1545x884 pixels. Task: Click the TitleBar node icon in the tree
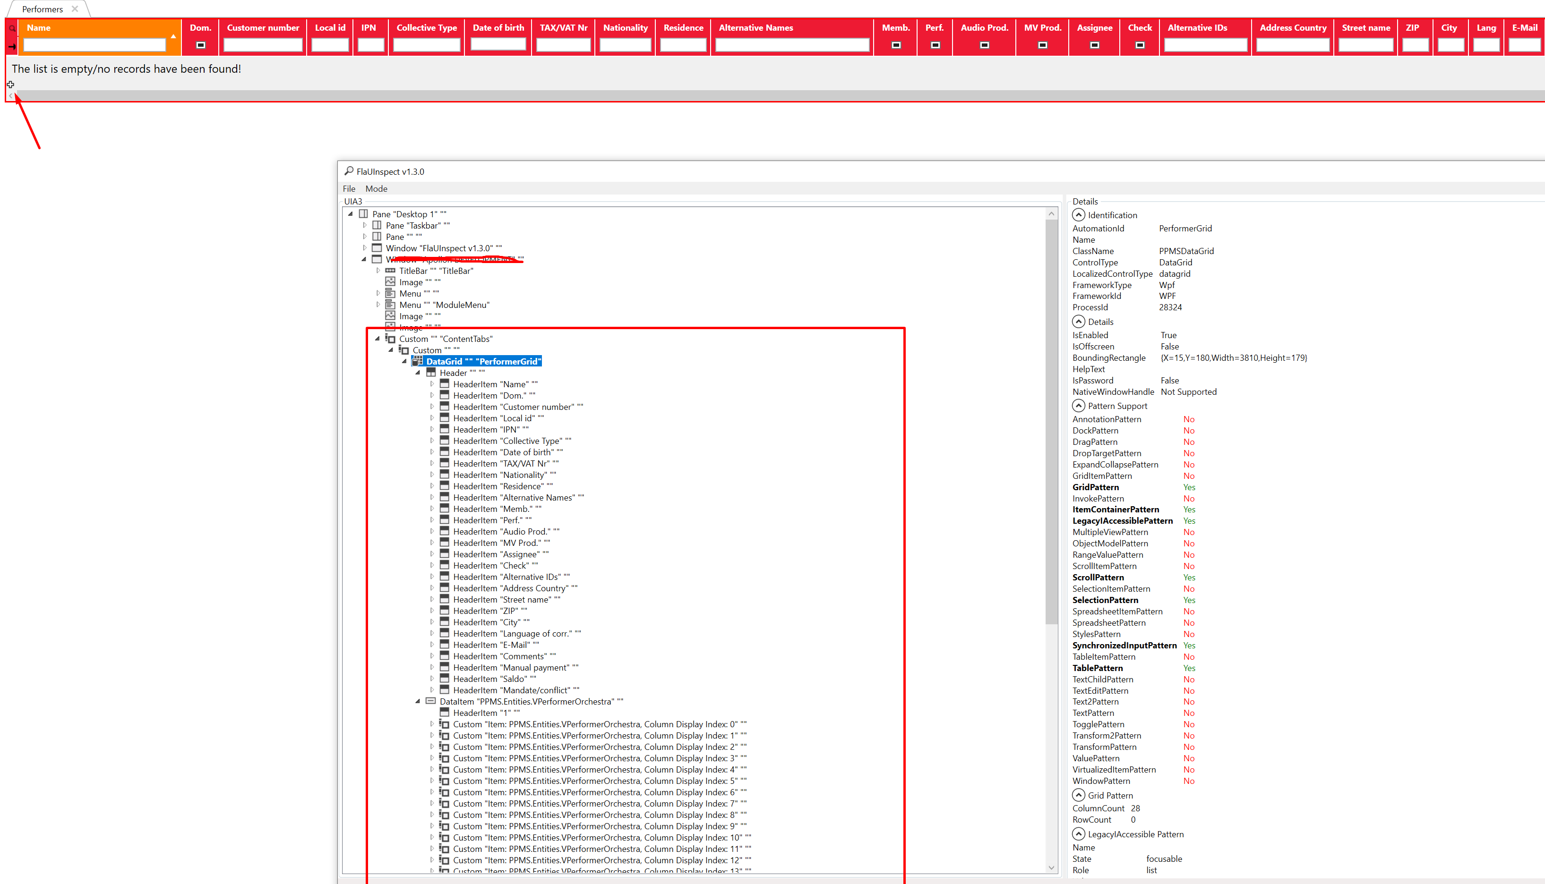(389, 271)
